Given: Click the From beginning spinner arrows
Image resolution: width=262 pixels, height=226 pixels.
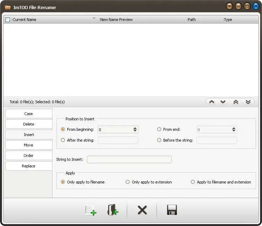Looking at the screenshot, I should [135, 129].
